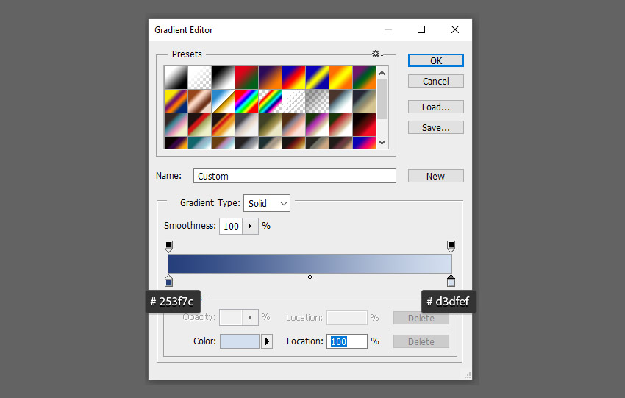This screenshot has width=625, height=398.
Task: Open the Presets gear menu
Action: (x=376, y=54)
